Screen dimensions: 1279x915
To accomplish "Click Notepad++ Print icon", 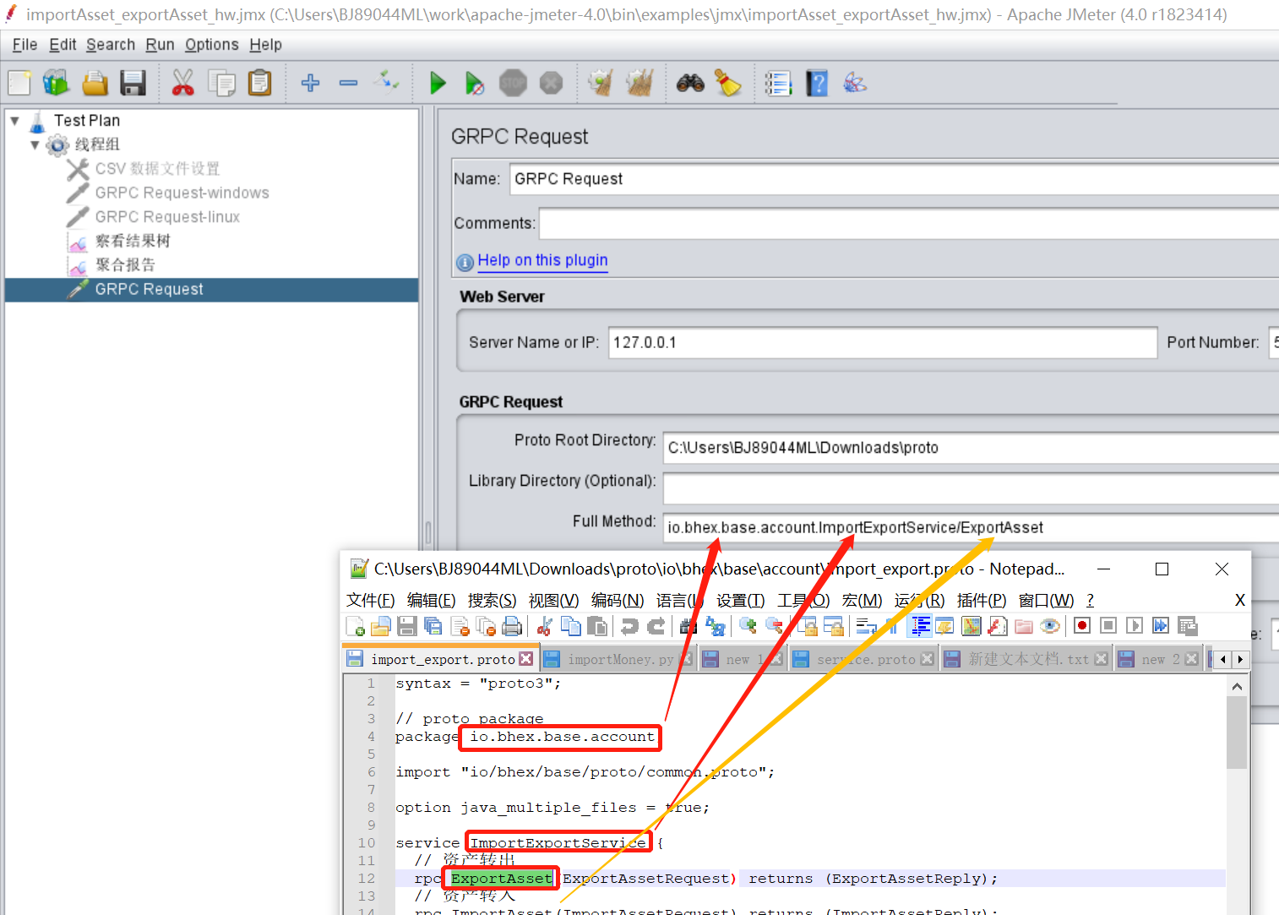I will (512, 626).
